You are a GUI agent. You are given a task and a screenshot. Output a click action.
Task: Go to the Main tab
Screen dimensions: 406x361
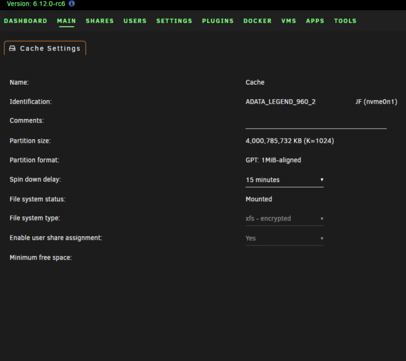pyautogui.click(x=66, y=21)
